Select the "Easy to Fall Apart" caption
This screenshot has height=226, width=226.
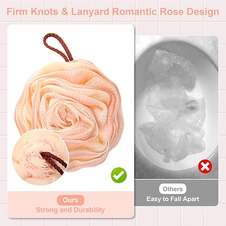point(173,199)
